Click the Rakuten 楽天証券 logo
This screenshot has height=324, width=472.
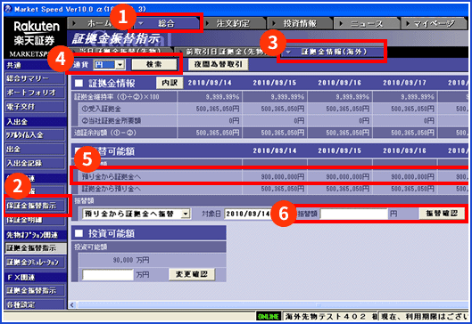click(x=36, y=33)
